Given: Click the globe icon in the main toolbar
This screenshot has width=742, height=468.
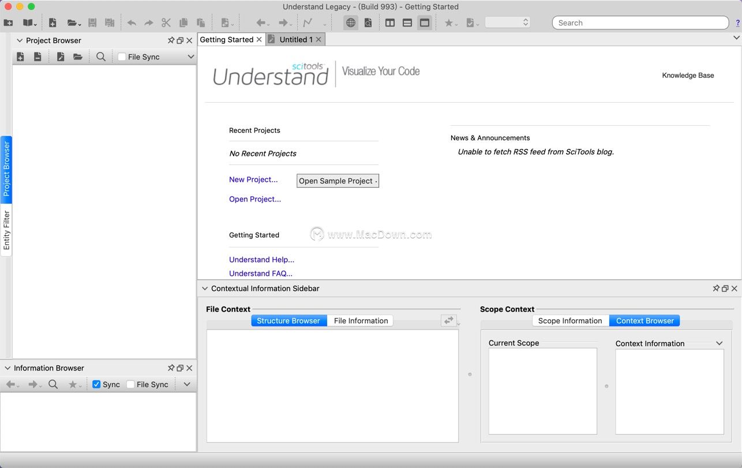Looking at the screenshot, I should click(x=350, y=23).
